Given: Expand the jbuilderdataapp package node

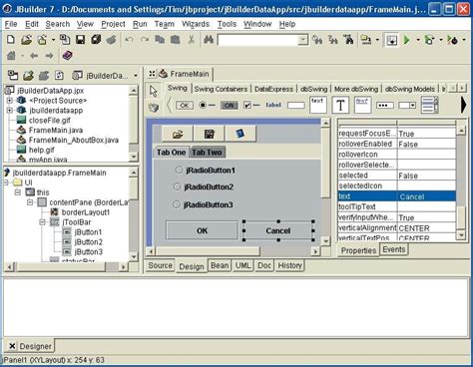Looking at the screenshot, I should point(10,110).
